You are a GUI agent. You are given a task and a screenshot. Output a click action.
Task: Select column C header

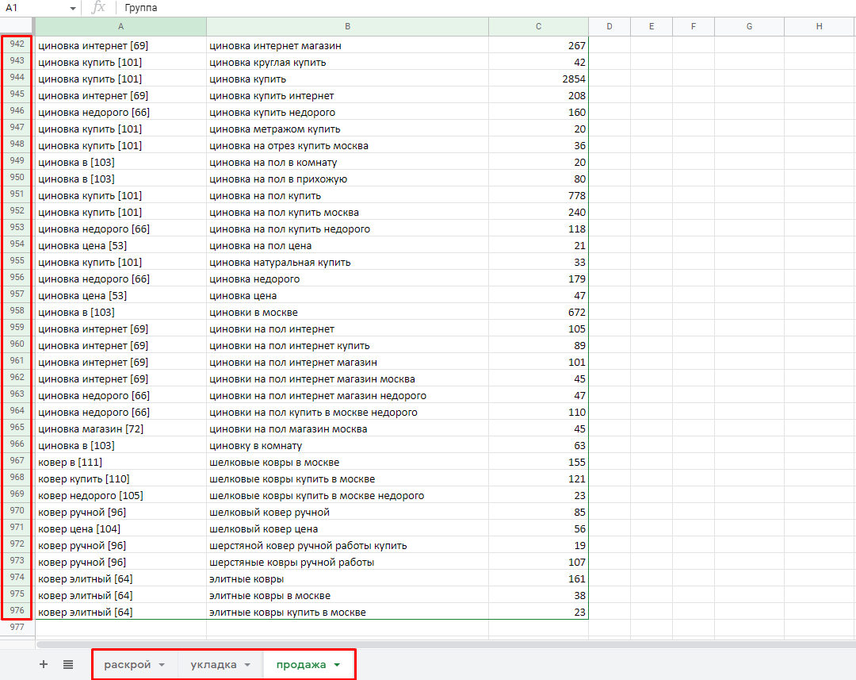click(x=538, y=27)
